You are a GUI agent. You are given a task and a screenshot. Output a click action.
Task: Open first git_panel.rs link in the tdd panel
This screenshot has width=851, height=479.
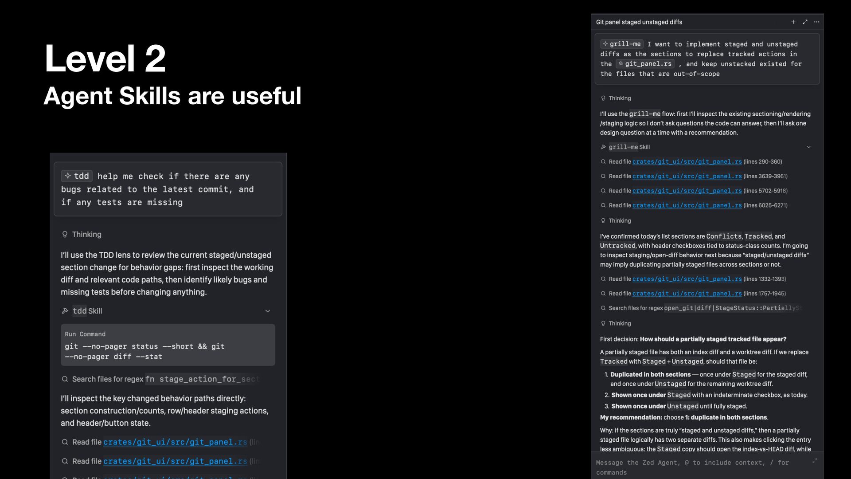coord(175,442)
